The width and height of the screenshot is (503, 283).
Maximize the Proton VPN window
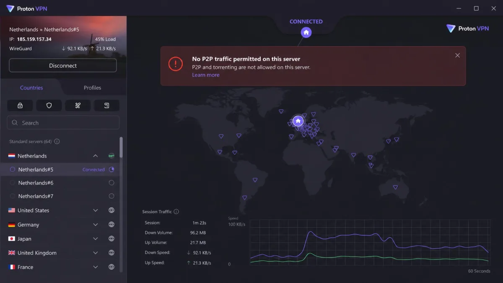476,8
